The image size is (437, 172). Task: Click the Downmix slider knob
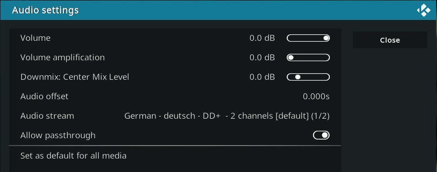[x=298, y=77]
